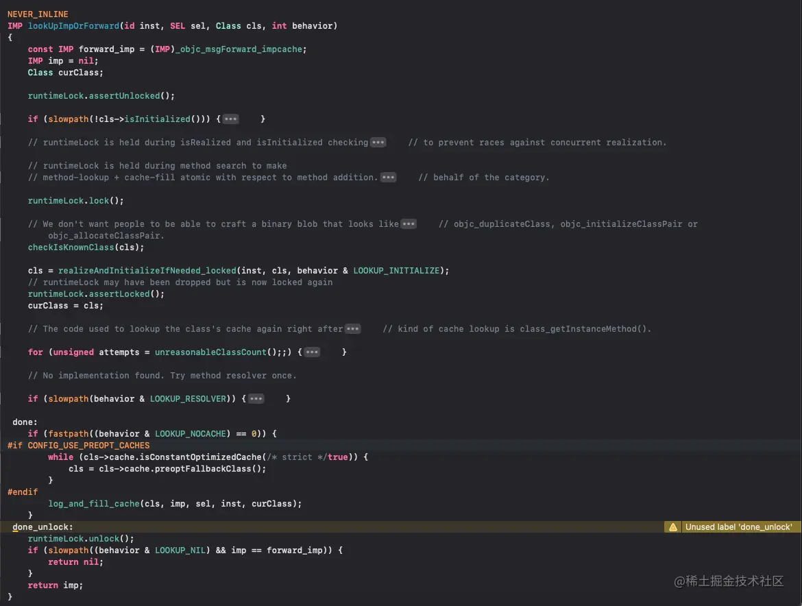Click runtimeLock.assertUnlocked() call

tap(101, 96)
